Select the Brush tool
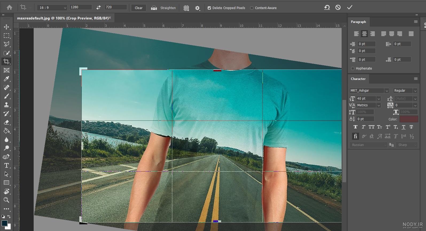This screenshot has width=426, height=231. (6, 96)
